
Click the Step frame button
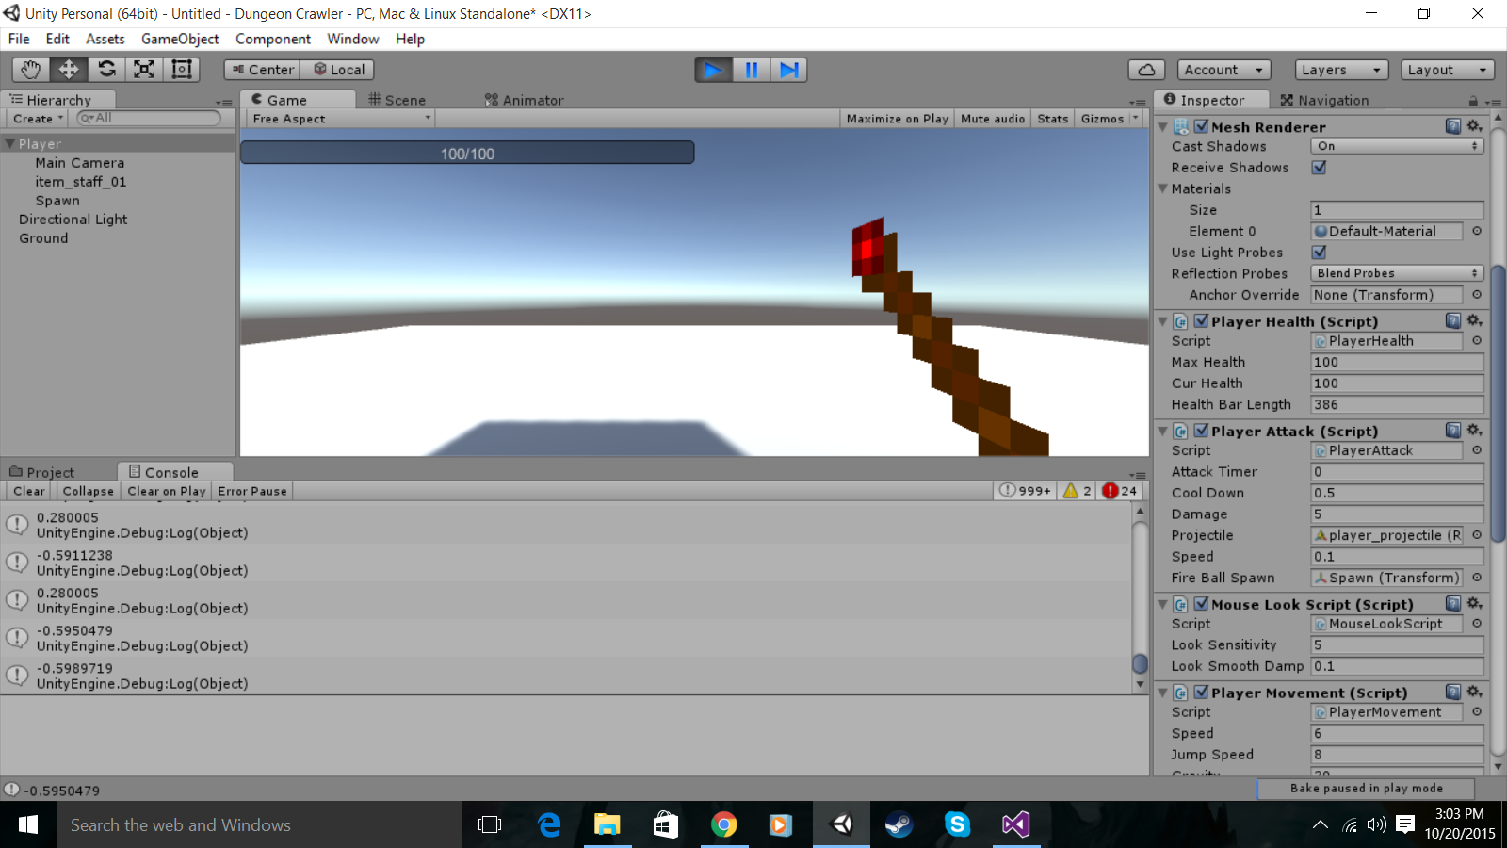789,70
